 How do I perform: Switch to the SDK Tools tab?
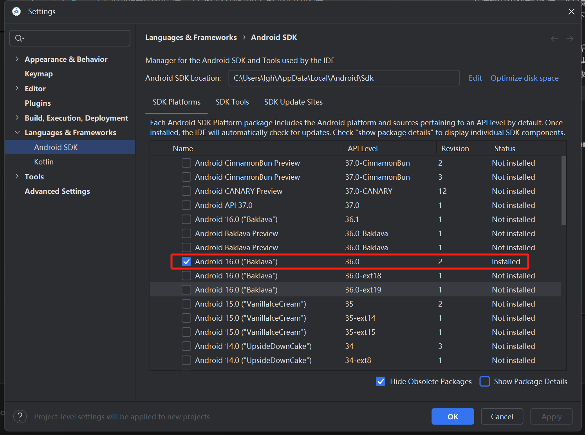tap(232, 102)
